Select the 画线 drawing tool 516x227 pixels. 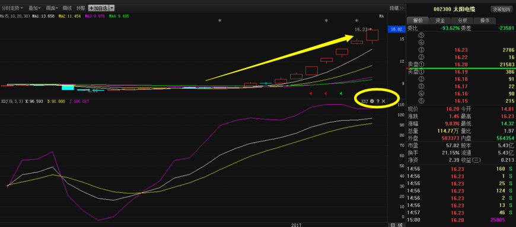67,8
